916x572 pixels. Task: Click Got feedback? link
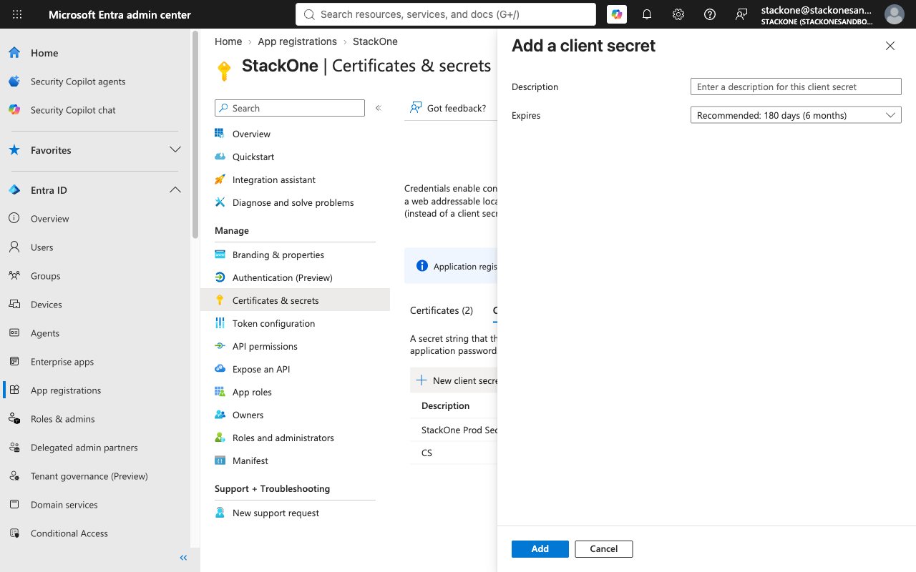coord(448,108)
